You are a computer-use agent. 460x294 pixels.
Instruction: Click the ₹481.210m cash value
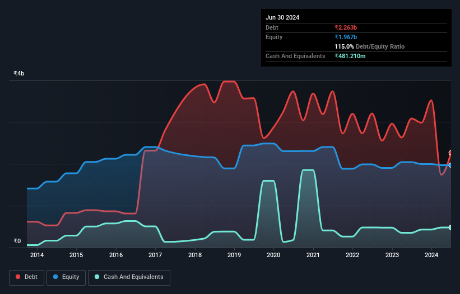350,56
